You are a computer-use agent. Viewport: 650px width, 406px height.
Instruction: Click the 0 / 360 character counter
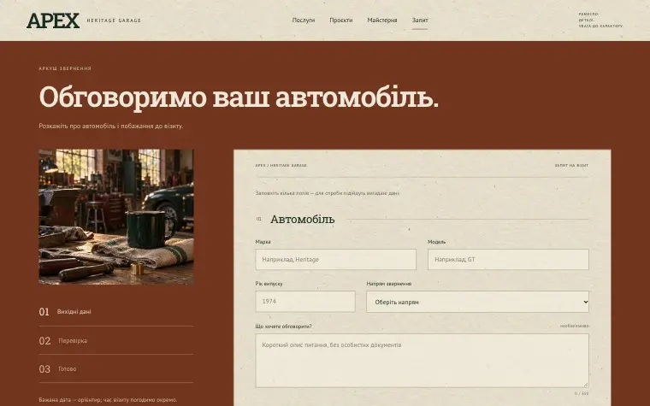pyautogui.click(x=582, y=393)
